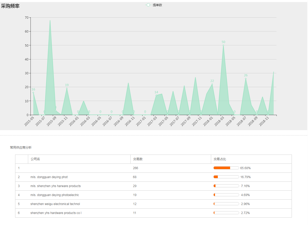Viewport: 308px width, 225px height.
Task: Select the data point labeled 22
Action: (x=212, y=84)
